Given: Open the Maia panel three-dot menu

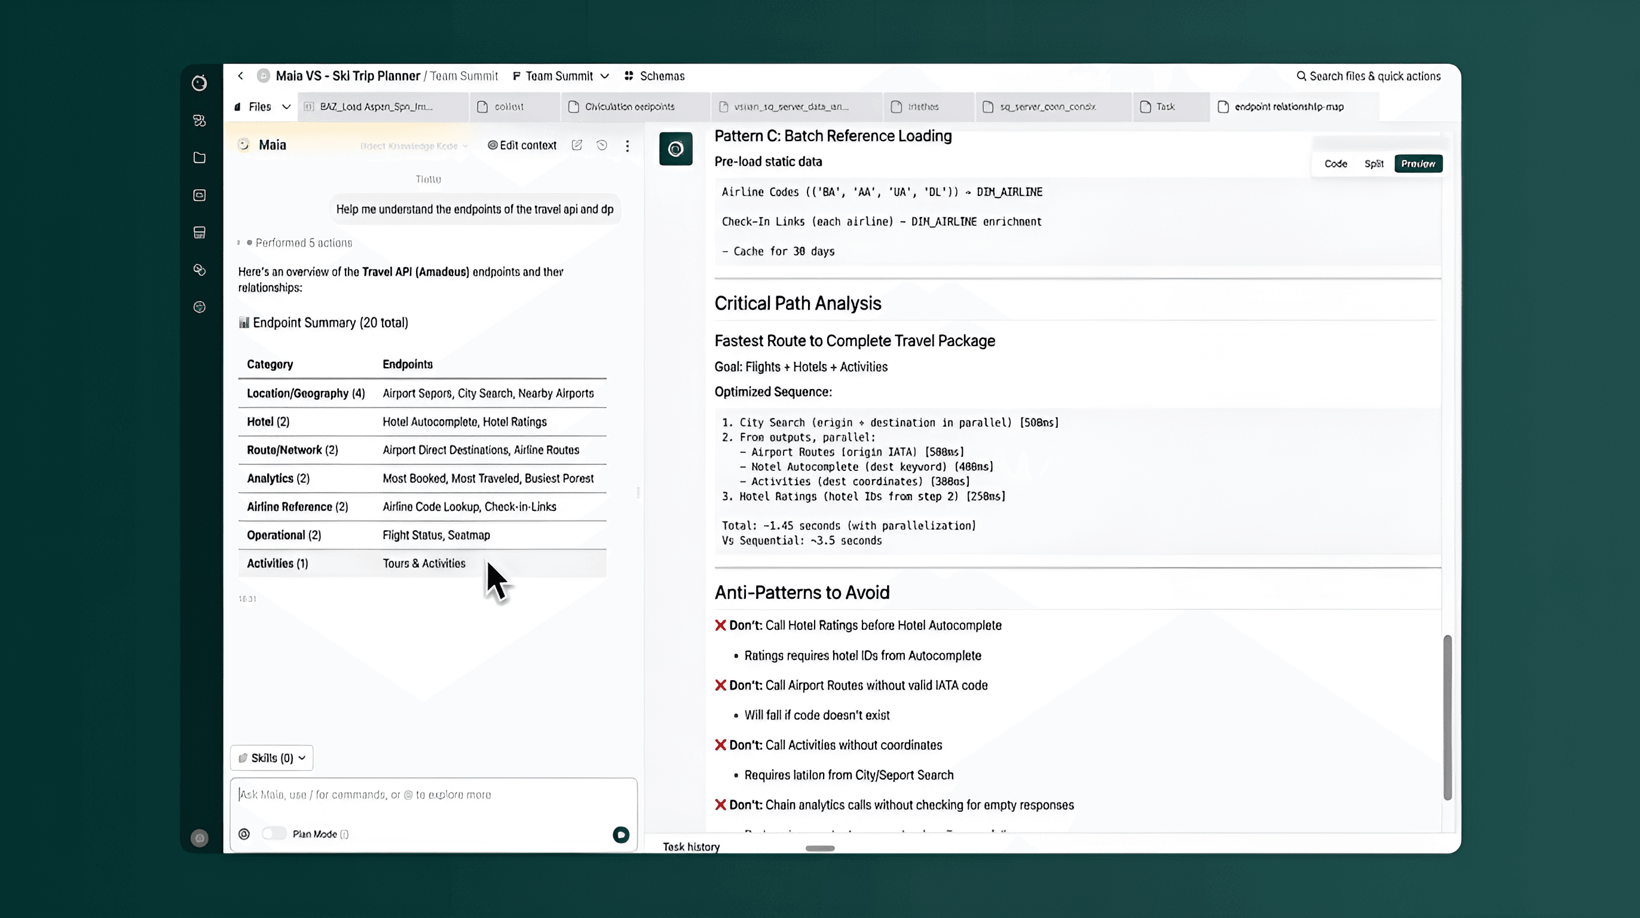Looking at the screenshot, I should coord(627,146).
